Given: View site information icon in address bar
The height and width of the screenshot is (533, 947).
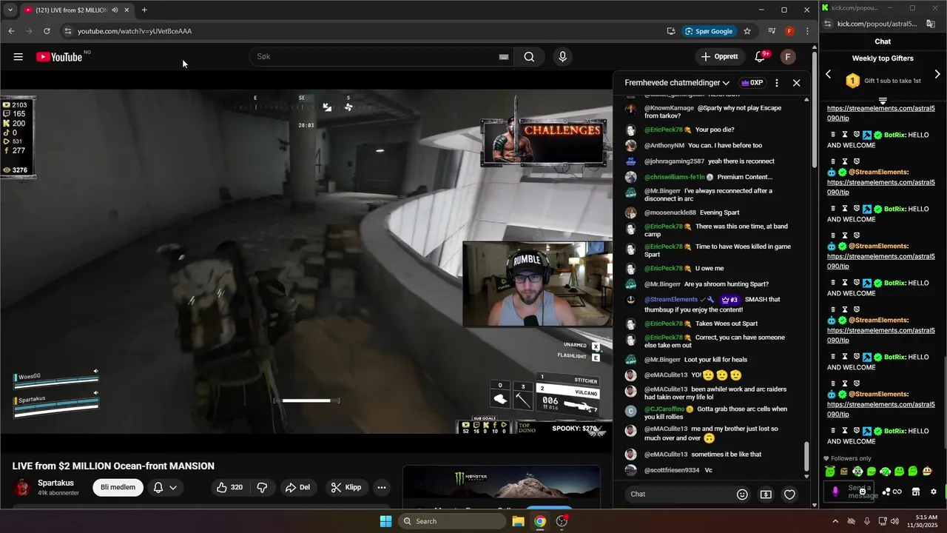Looking at the screenshot, I should coord(67,31).
